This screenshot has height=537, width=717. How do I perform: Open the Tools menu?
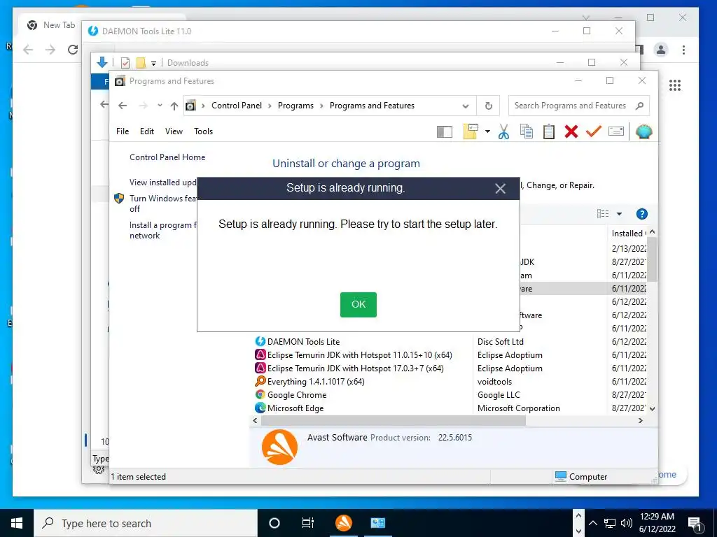click(203, 131)
